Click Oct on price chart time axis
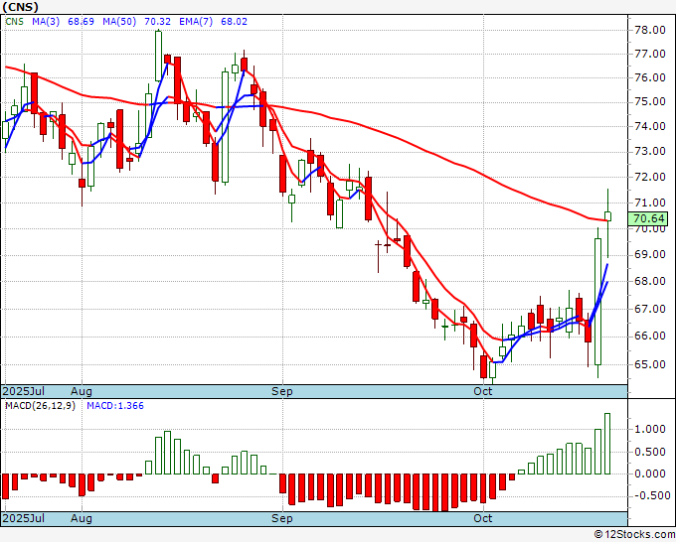Viewport: 676px width, 542px height. tap(483, 391)
